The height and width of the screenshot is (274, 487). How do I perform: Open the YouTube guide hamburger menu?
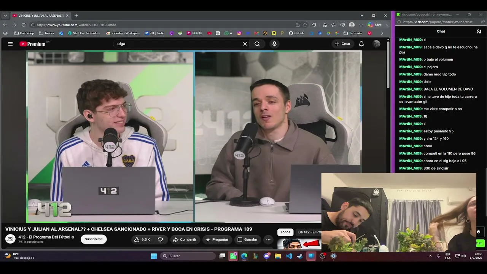(x=10, y=44)
